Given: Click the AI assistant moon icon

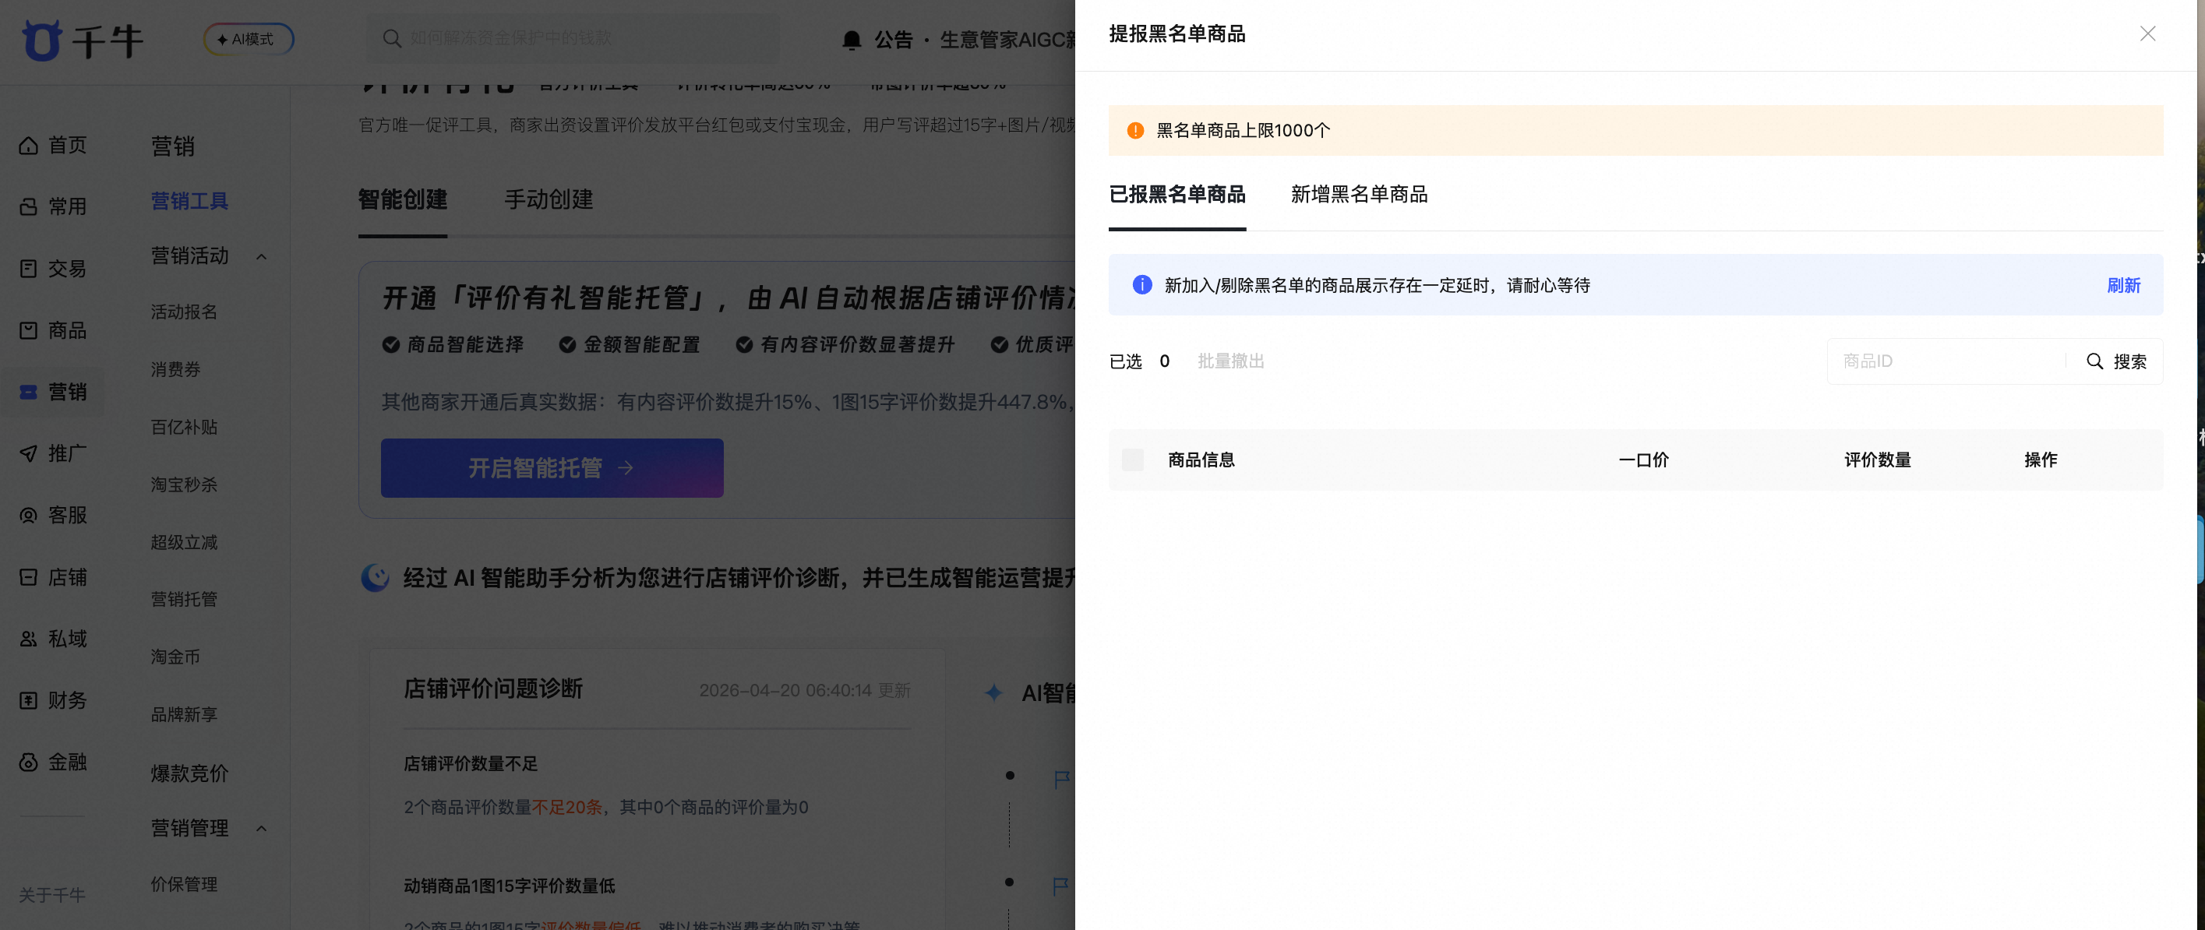Looking at the screenshot, I should pos(374,577).
